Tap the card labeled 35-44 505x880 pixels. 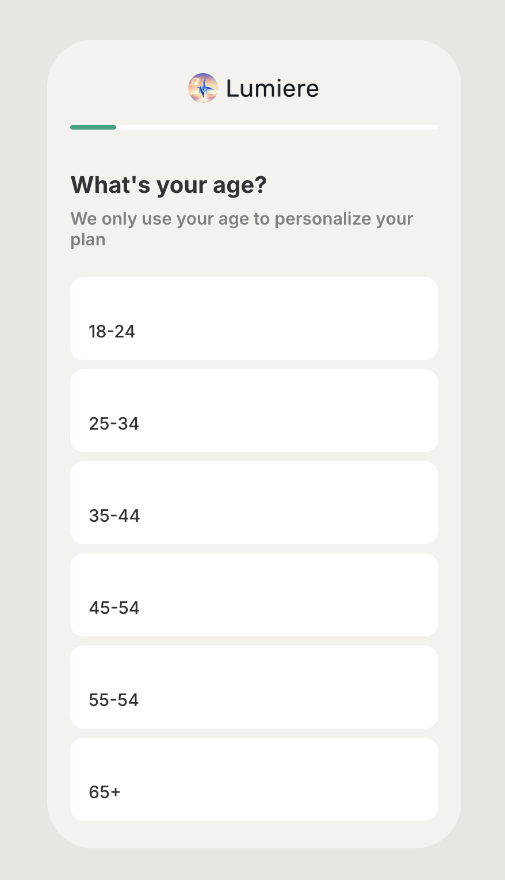(254, 503)
